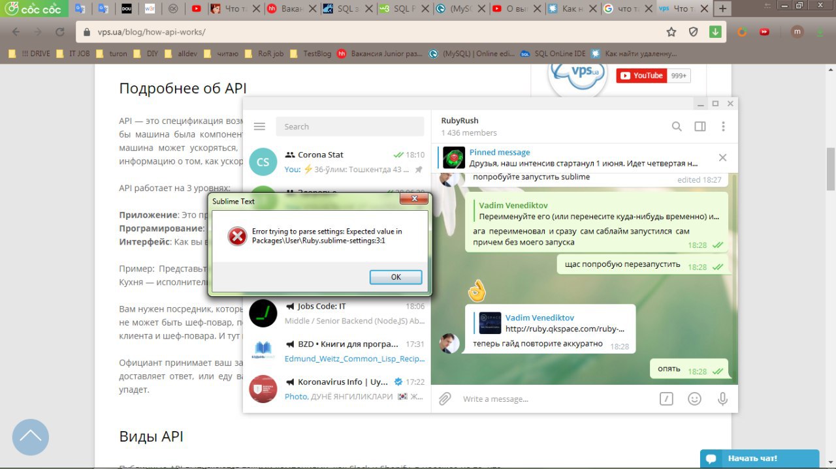Click the scroll-to-top arrow circle
Screen dimensions: 836x469
(30, 437)
